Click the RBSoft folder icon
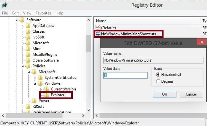 28,106
